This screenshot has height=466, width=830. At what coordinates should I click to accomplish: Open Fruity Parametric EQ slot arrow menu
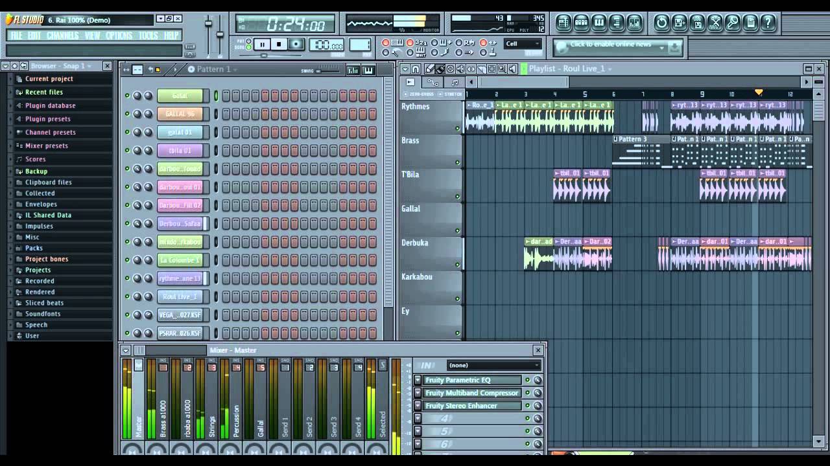[418, 380]
